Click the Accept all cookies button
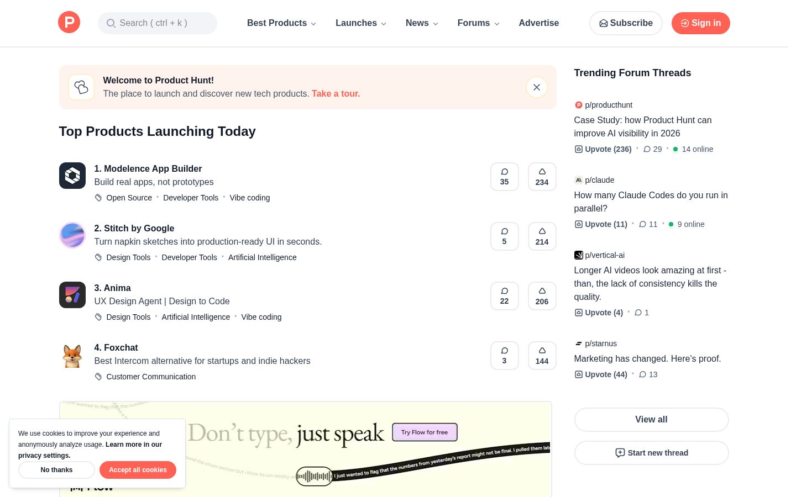 pos(138,470)
